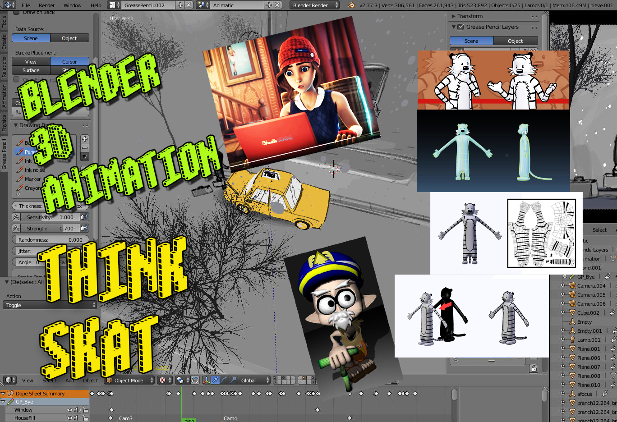
Task: Adjust the Sensitivity 1.000 slider
Action: click(x=50, y=217)
